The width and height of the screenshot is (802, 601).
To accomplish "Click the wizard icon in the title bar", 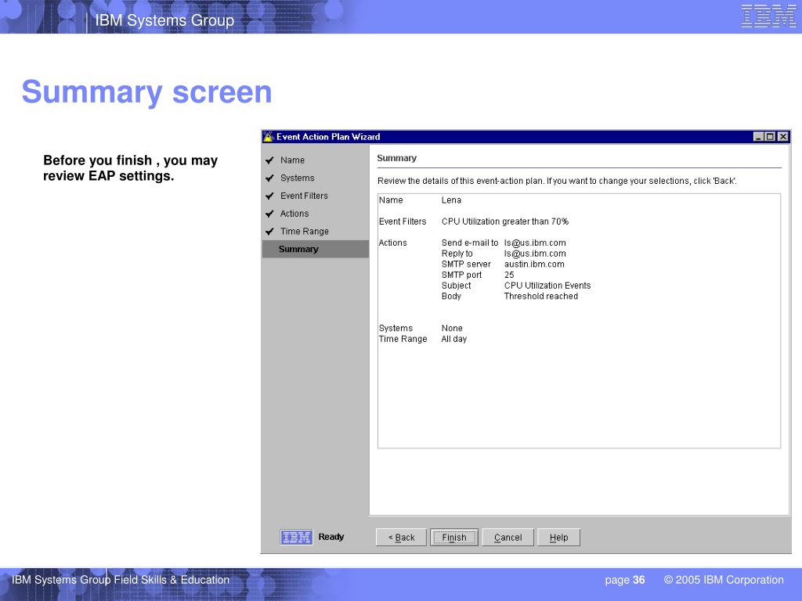I will click(269, 136).
